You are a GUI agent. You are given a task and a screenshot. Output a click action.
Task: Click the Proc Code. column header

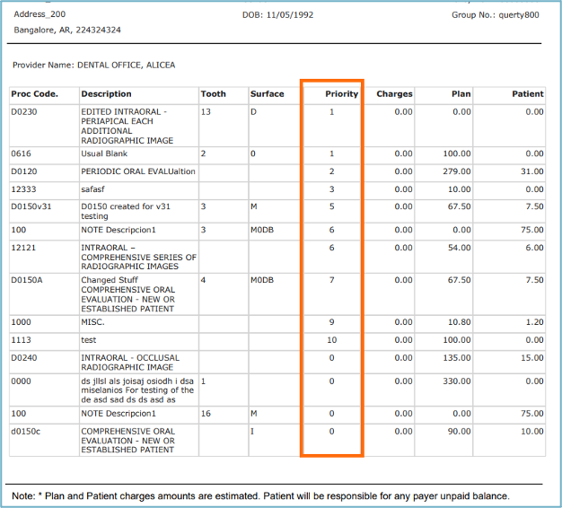point(34,93)
